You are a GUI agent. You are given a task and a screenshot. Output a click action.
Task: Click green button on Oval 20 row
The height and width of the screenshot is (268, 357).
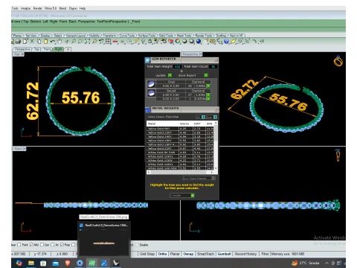click(x=208, y=86)
